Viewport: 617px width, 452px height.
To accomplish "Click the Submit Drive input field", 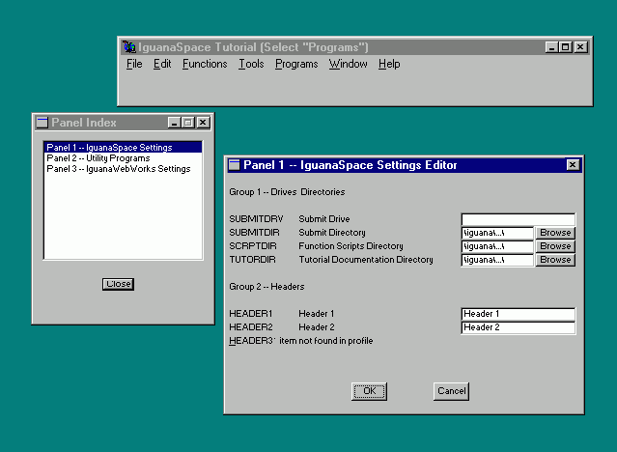I will coord(518,219).
